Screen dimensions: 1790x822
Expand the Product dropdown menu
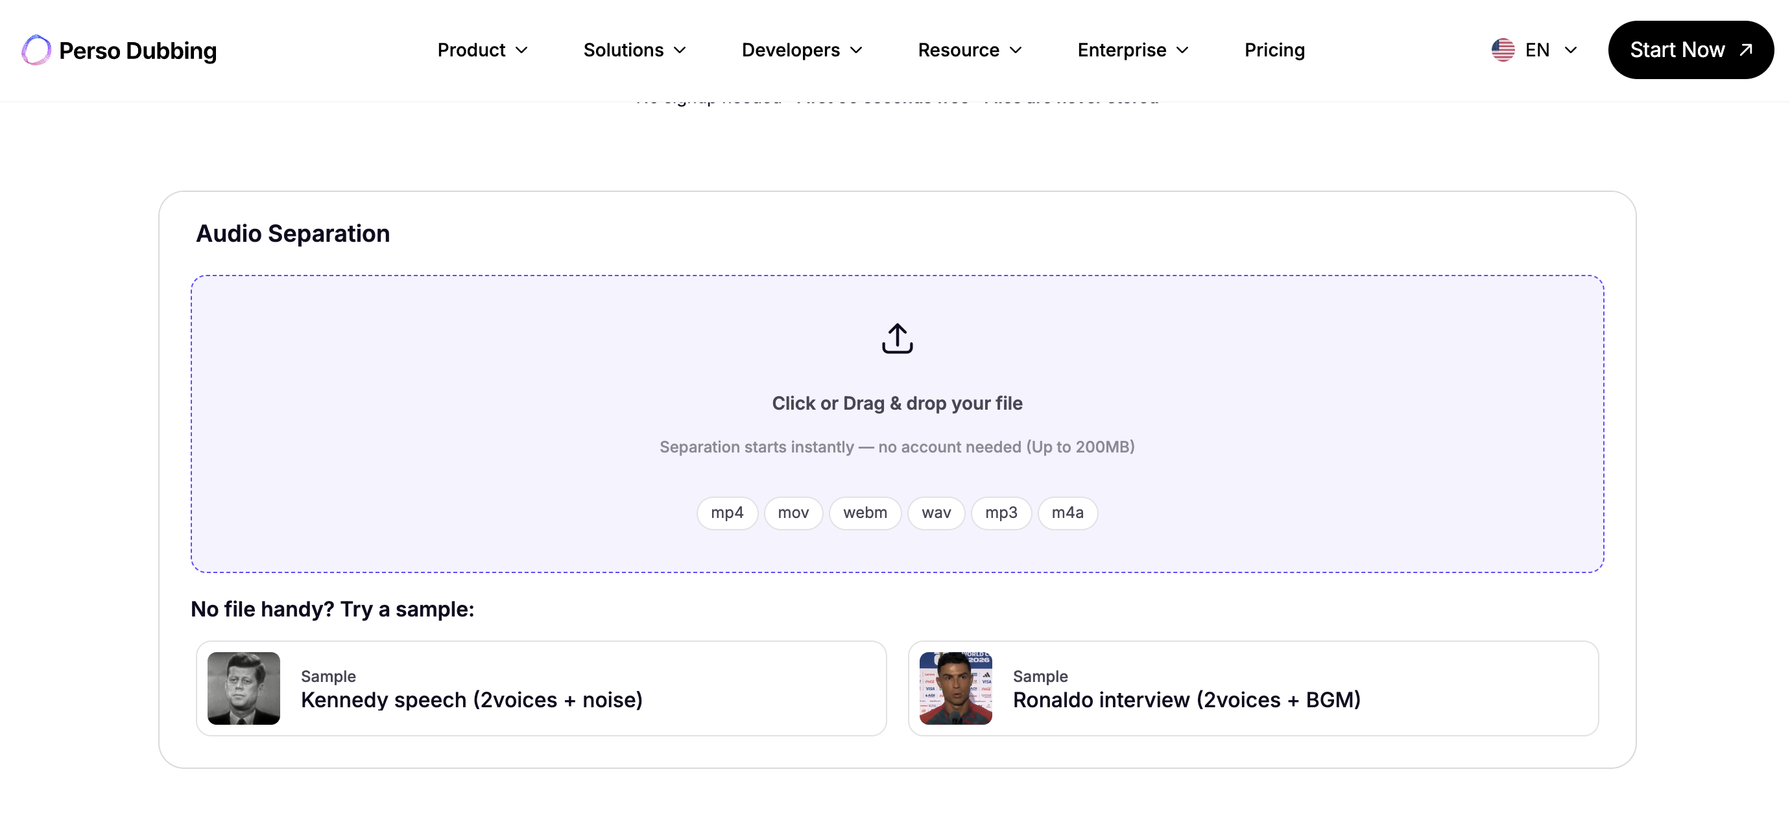(x=483, y=50)
